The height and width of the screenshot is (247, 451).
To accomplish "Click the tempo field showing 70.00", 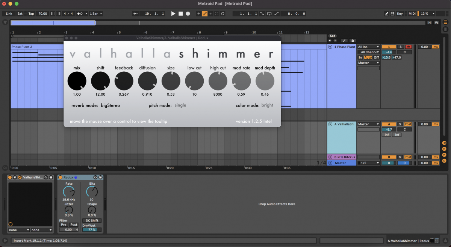I will pyautogui.click(x=42, y=14).
